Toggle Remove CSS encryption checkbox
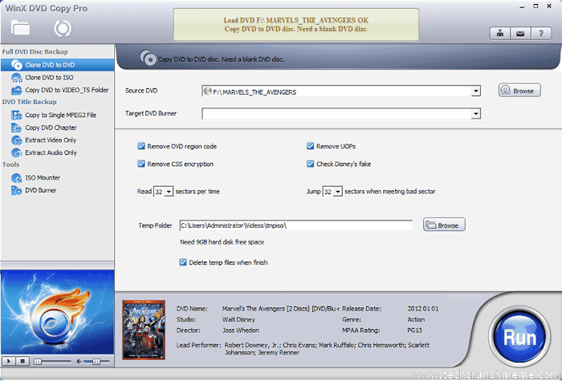The width and height of the screenshot is (562, 381). click(141, 164)
